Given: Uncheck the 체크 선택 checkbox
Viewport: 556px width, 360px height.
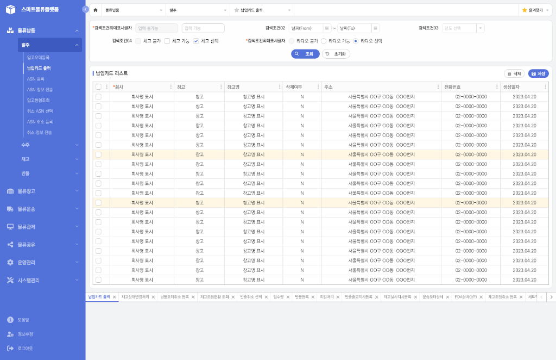Looking at the screenshot, I should click(x=197, y=41).
